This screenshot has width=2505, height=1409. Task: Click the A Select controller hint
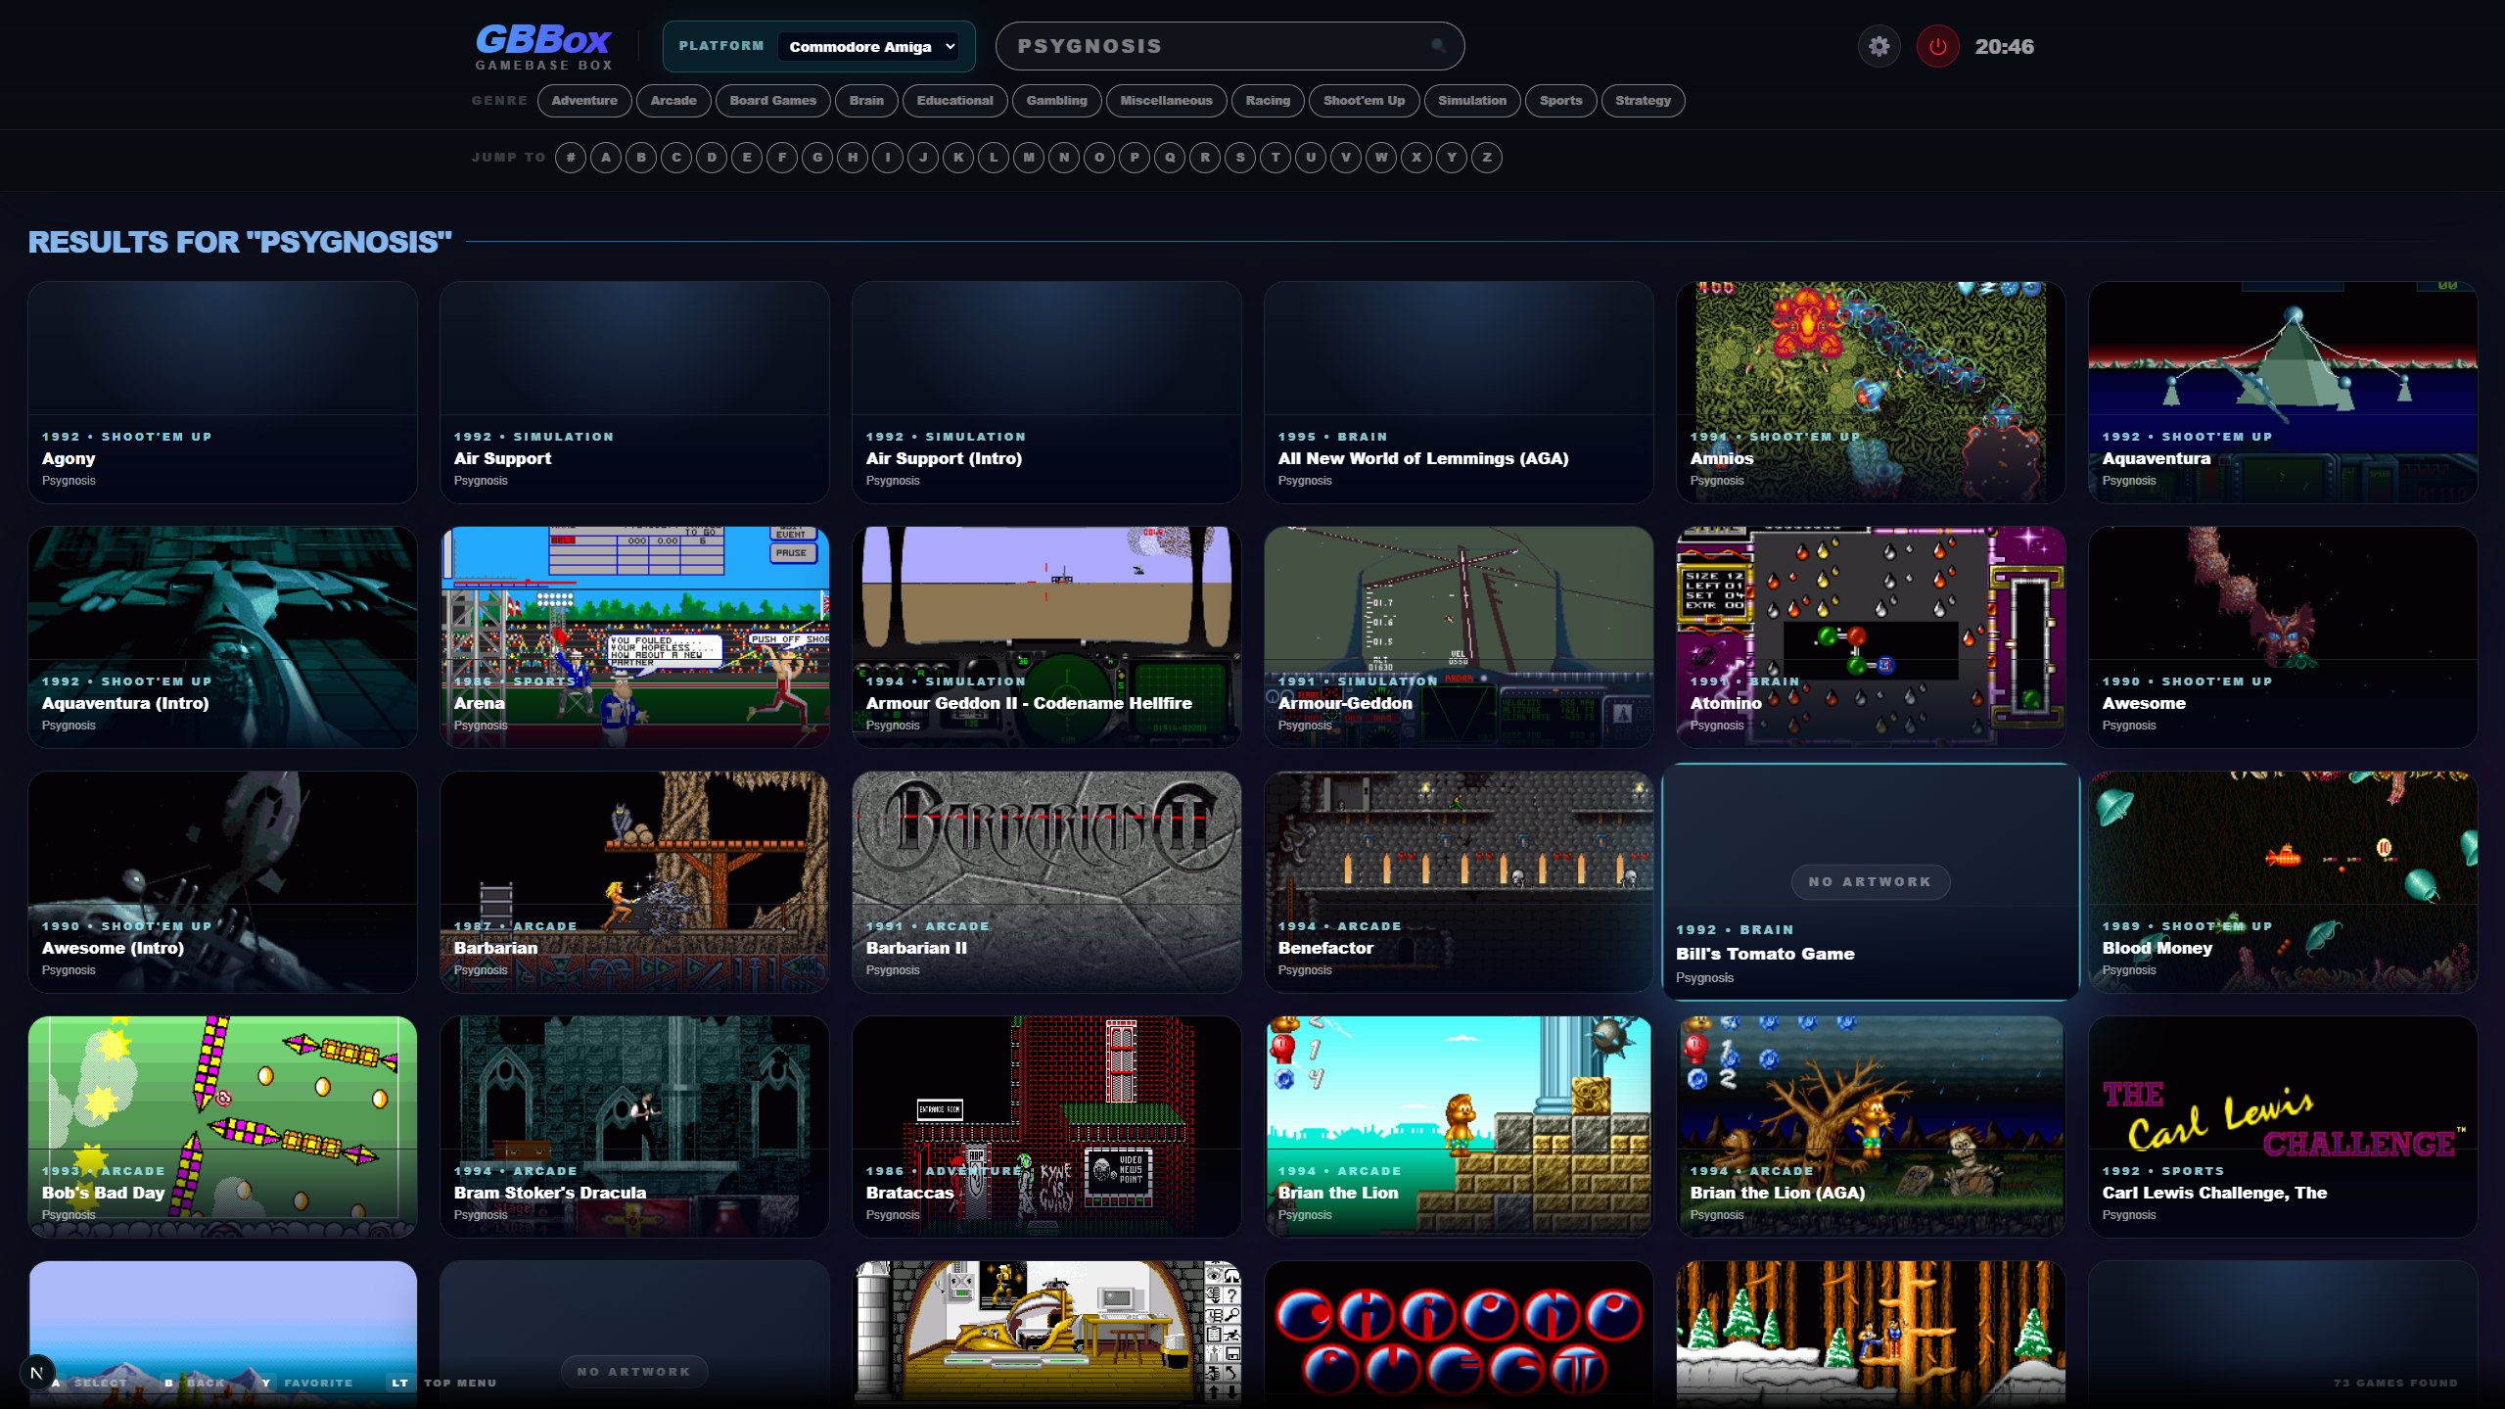point(88,1383)
